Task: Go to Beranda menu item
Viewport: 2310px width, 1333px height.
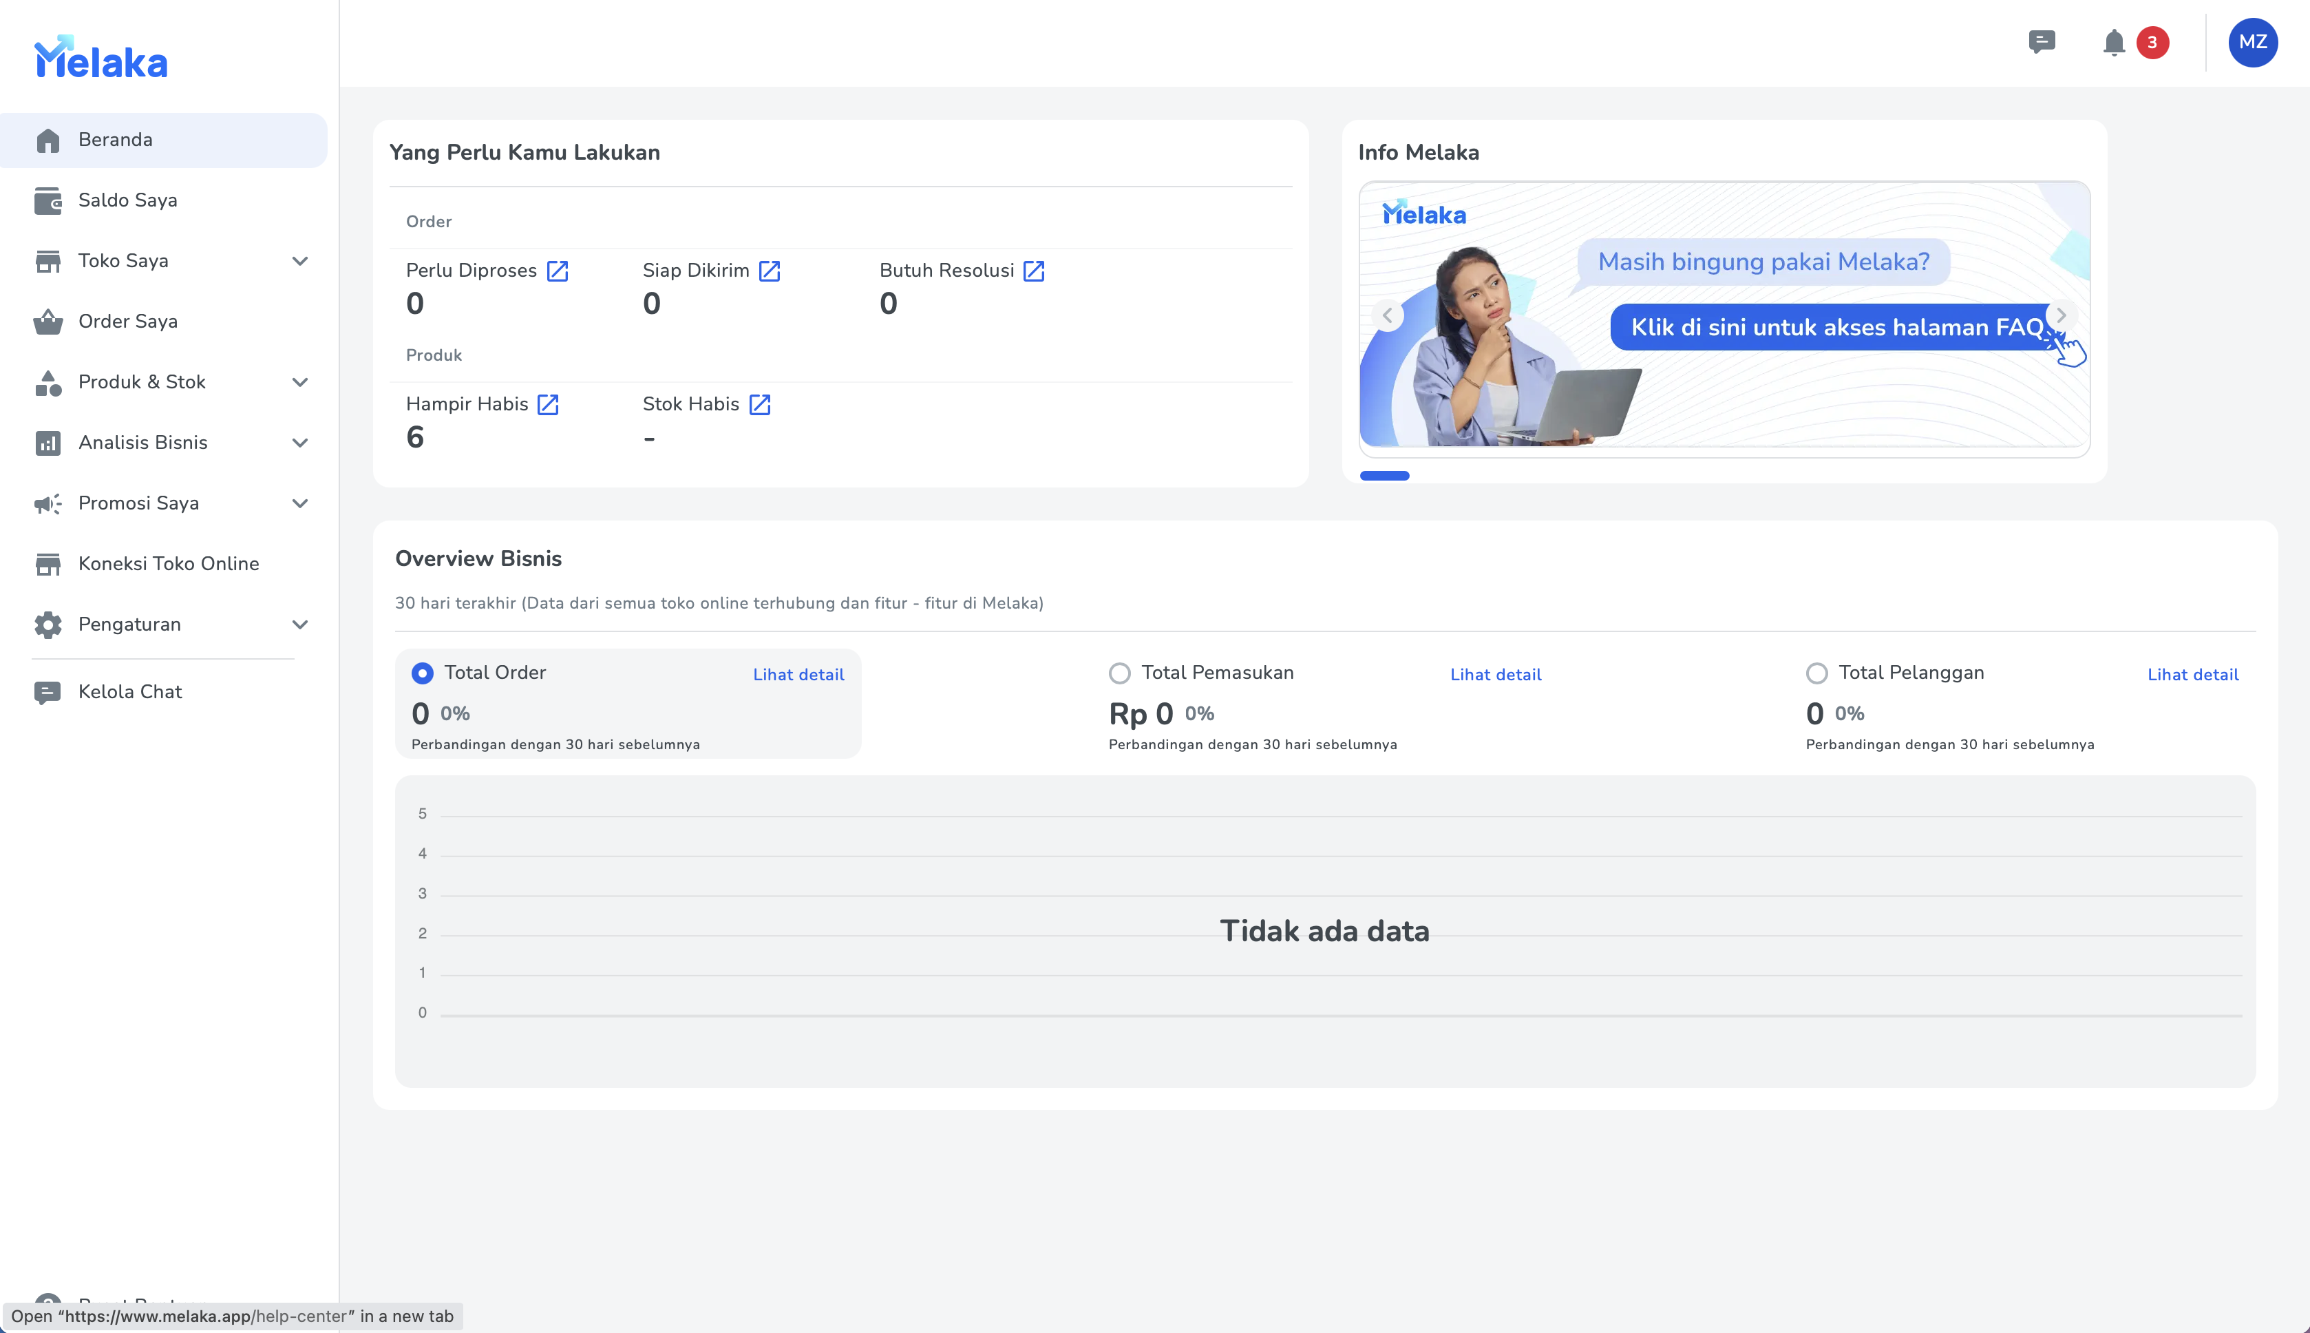Action: coord(164,140)
